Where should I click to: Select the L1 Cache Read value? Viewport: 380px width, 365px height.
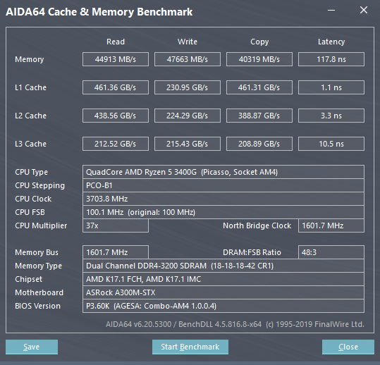[x=116, y=87]
